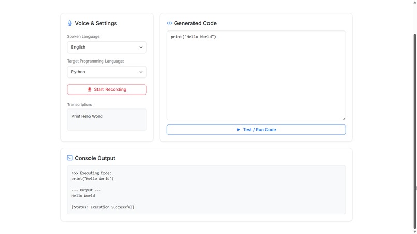Click the resize handle of the code editor
Viewport: 417px width, 234px height.
[x=344, y=118]
